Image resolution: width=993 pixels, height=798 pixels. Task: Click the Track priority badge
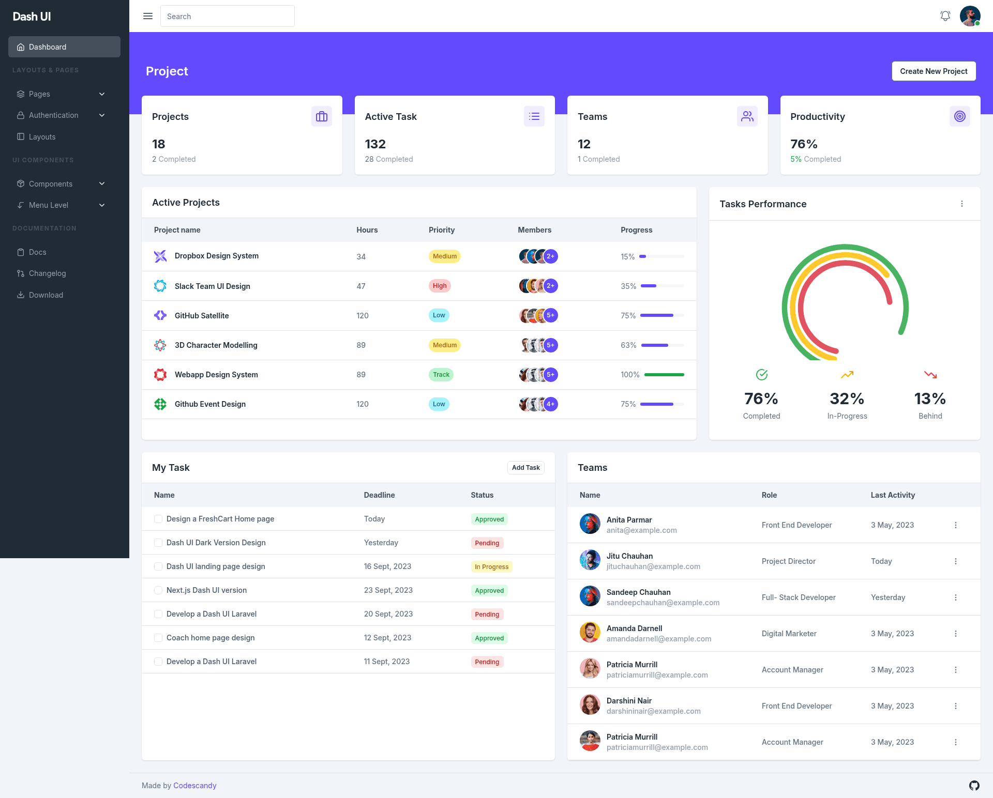coord(441,375)
